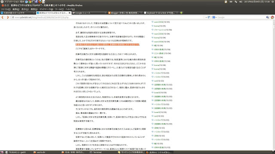Open the 場所 places menu in the panel

pos(22,2)
